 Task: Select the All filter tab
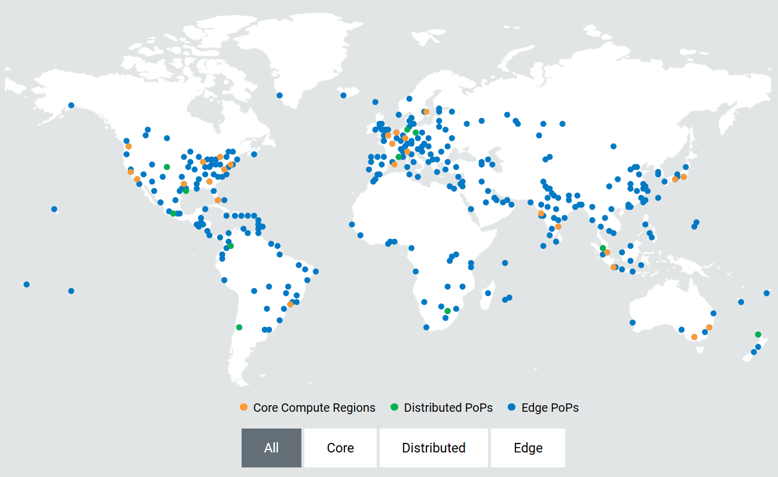[x=271, y=448]
